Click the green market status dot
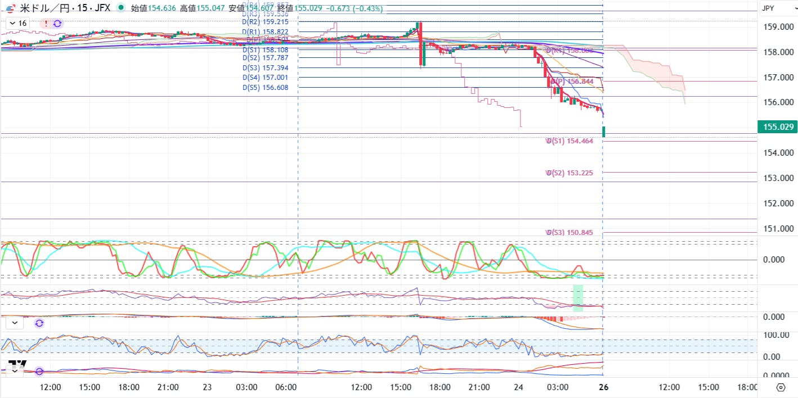The image size is (798, 398). [121, 8]
